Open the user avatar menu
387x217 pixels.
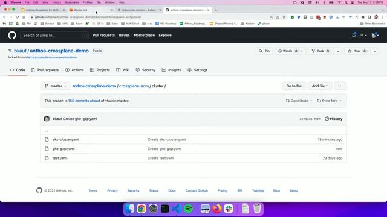[375, 35]
